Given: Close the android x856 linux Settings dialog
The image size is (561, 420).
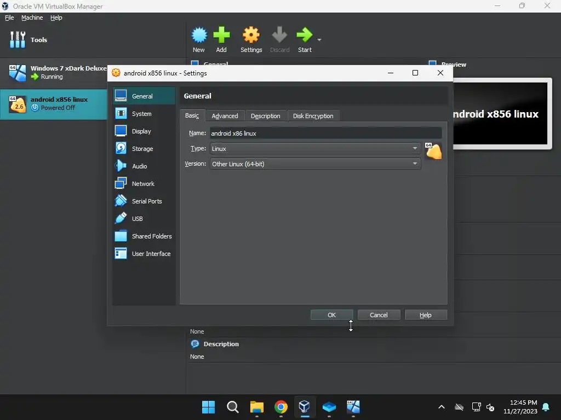Looking at the screenshot, I should (x=440, y=73).
